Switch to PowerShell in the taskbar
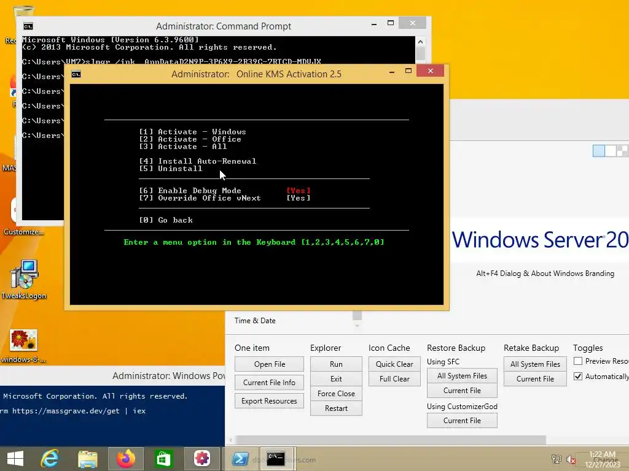 point(240,459)
